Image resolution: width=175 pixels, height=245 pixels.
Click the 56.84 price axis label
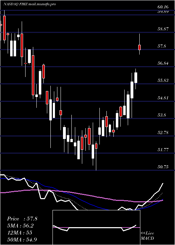(163, 63)
